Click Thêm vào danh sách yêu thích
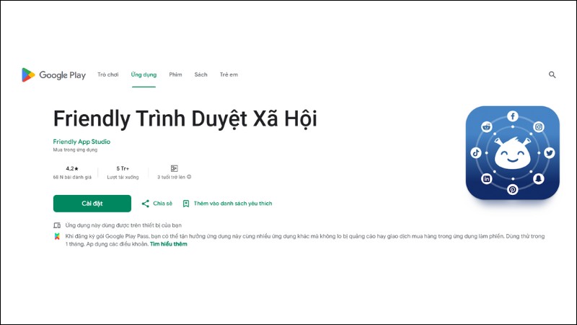 233,204
